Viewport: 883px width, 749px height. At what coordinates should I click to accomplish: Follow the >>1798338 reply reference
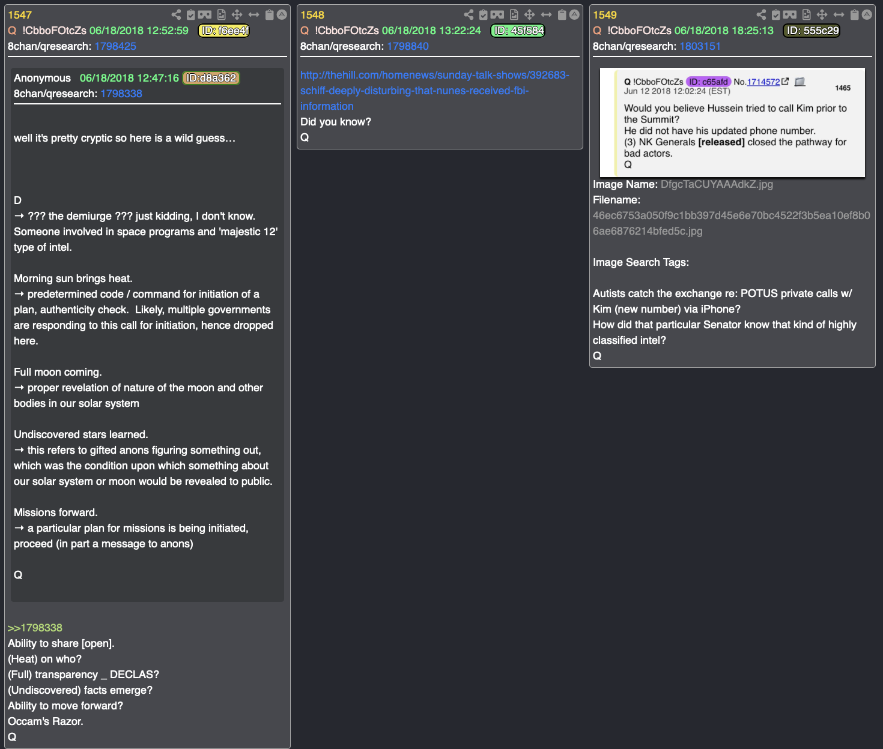[35, 628]
